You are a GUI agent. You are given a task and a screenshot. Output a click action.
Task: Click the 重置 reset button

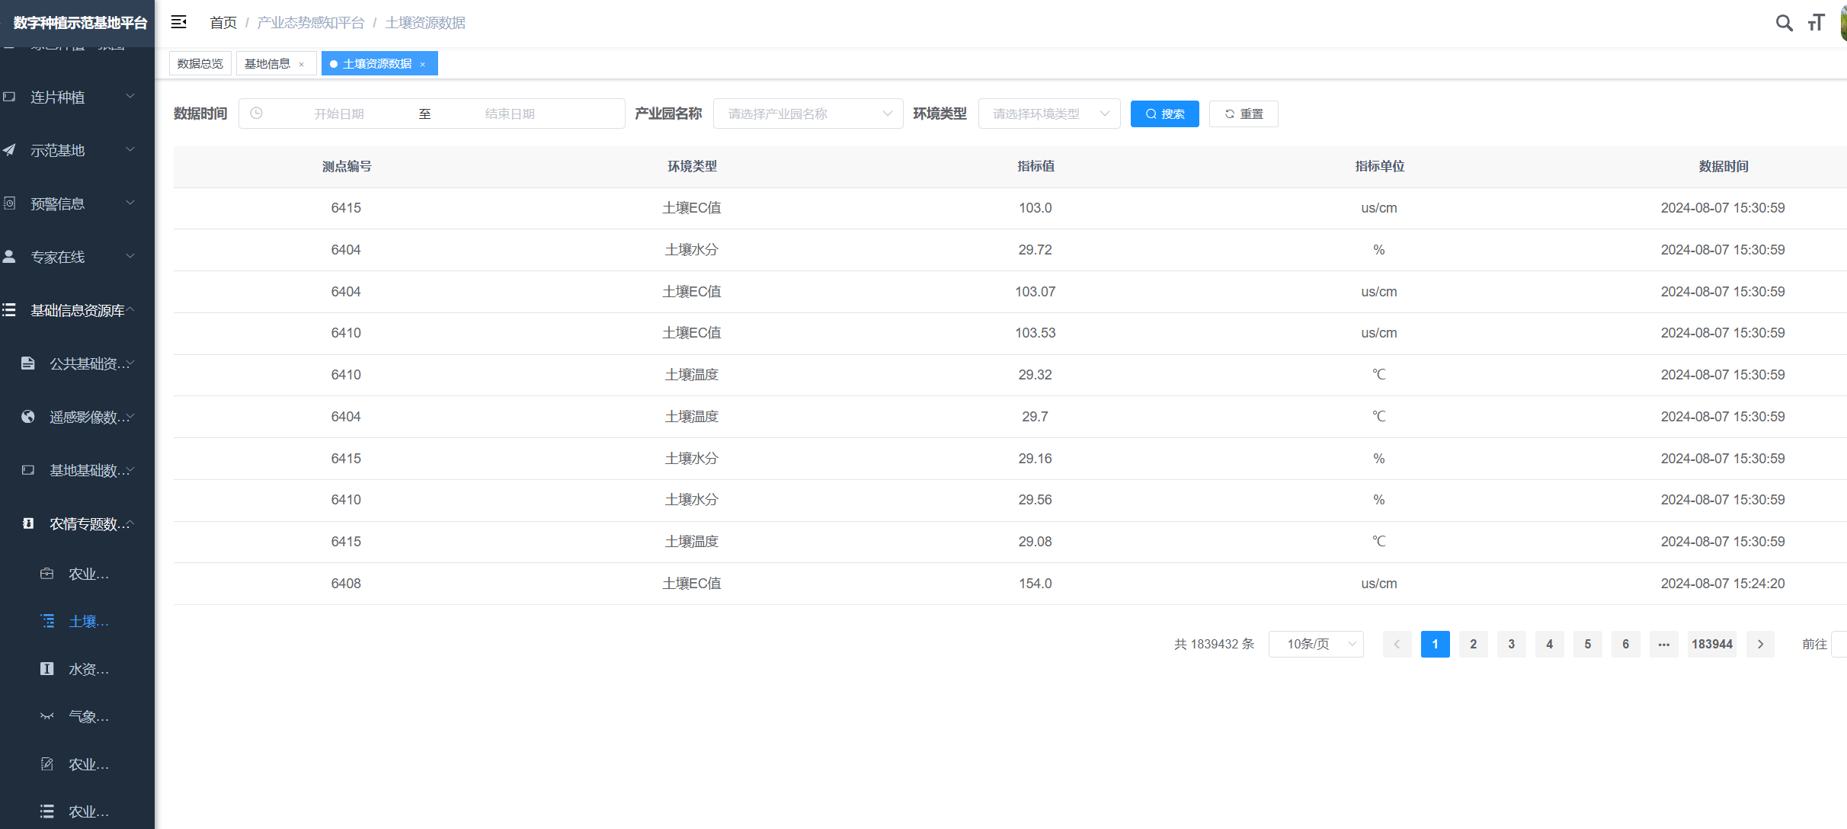[1243, 114]
